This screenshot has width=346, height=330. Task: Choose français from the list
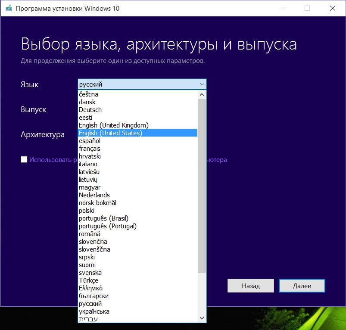pos(138,149)
